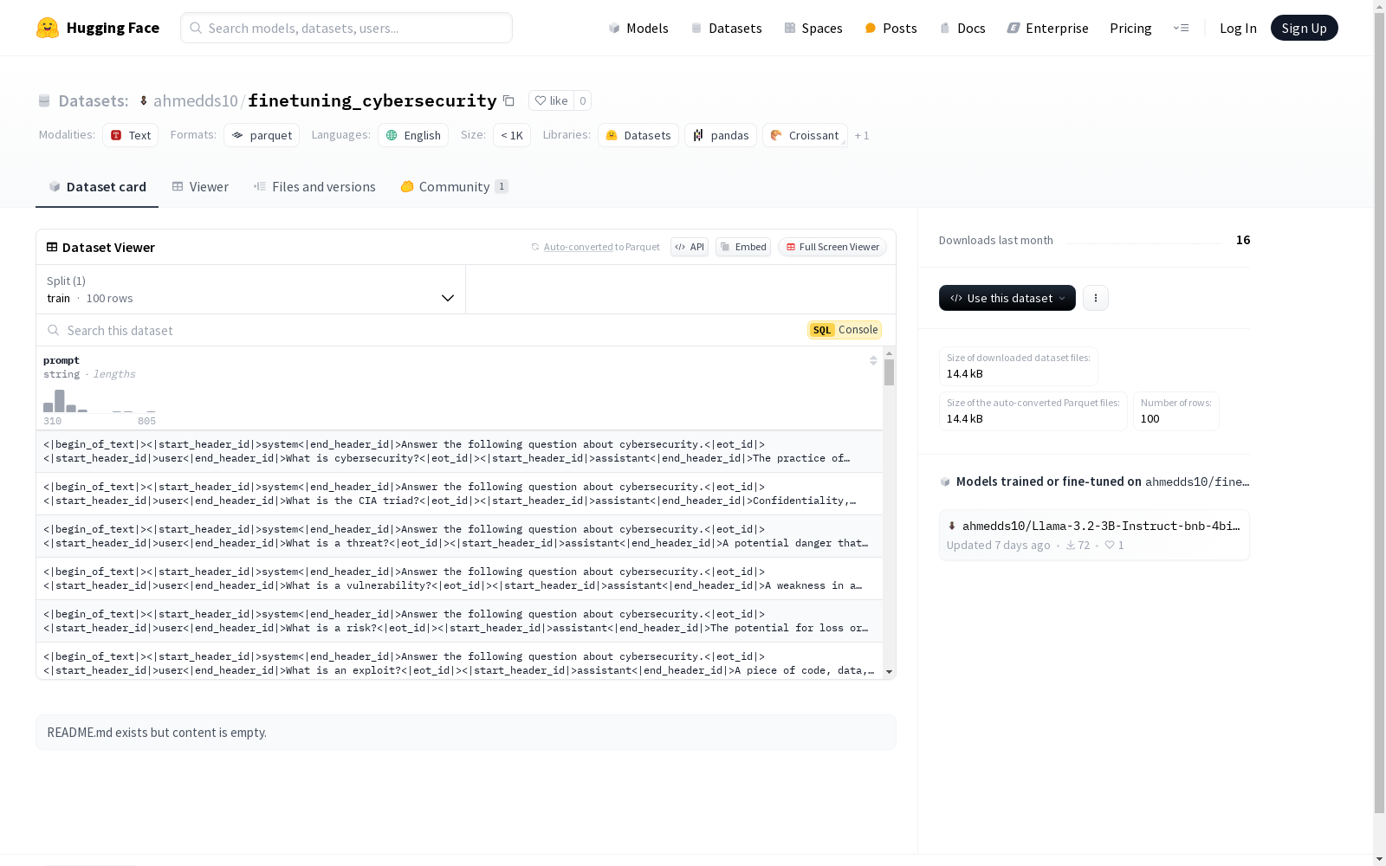This screenshot has height=866, width=1386.
Task: Switch to the Dataset card tab
Action: (97, 186)
